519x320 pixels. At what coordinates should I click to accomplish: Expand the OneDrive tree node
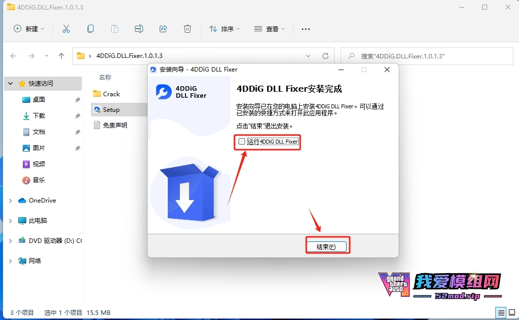point(11,201)
